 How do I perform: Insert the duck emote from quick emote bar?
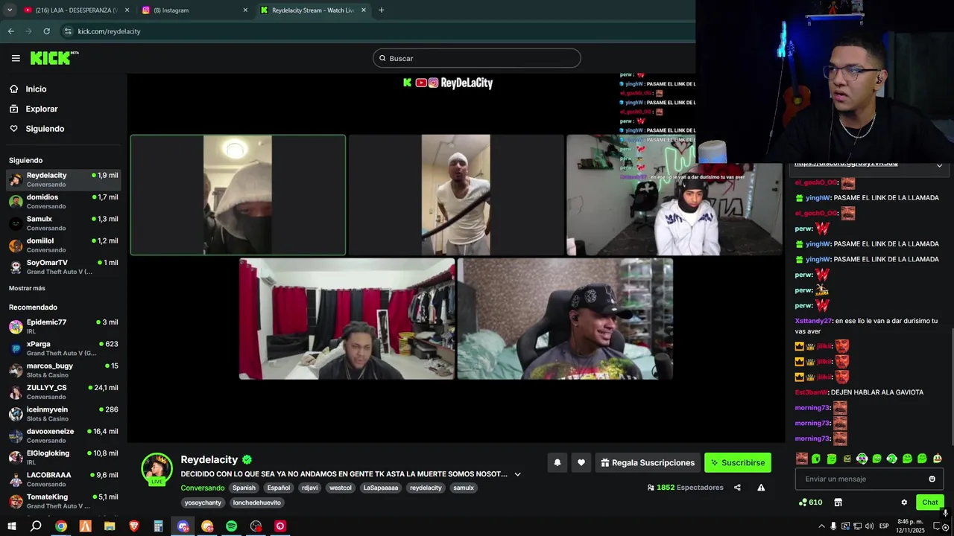(x=937, y=459)
